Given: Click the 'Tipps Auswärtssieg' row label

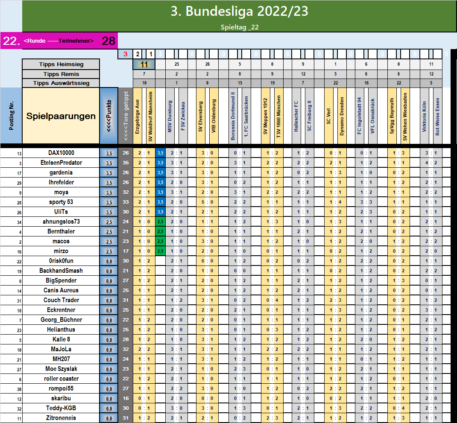Looking at the screenshot, I should (61, 83).
